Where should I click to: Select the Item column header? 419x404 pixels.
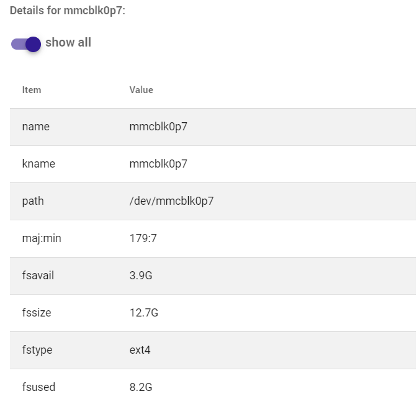coord(32,90)
